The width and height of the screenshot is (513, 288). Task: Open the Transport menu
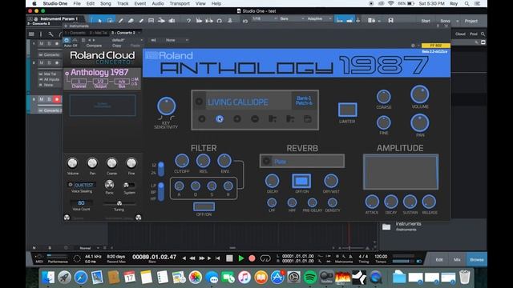[x=180, y=3]
